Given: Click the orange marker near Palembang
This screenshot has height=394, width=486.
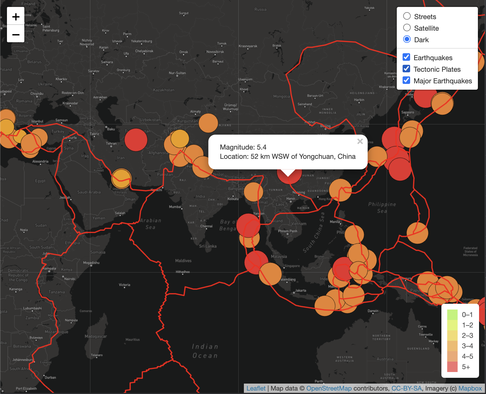Looking at the screenshot, I should point(270,274).
